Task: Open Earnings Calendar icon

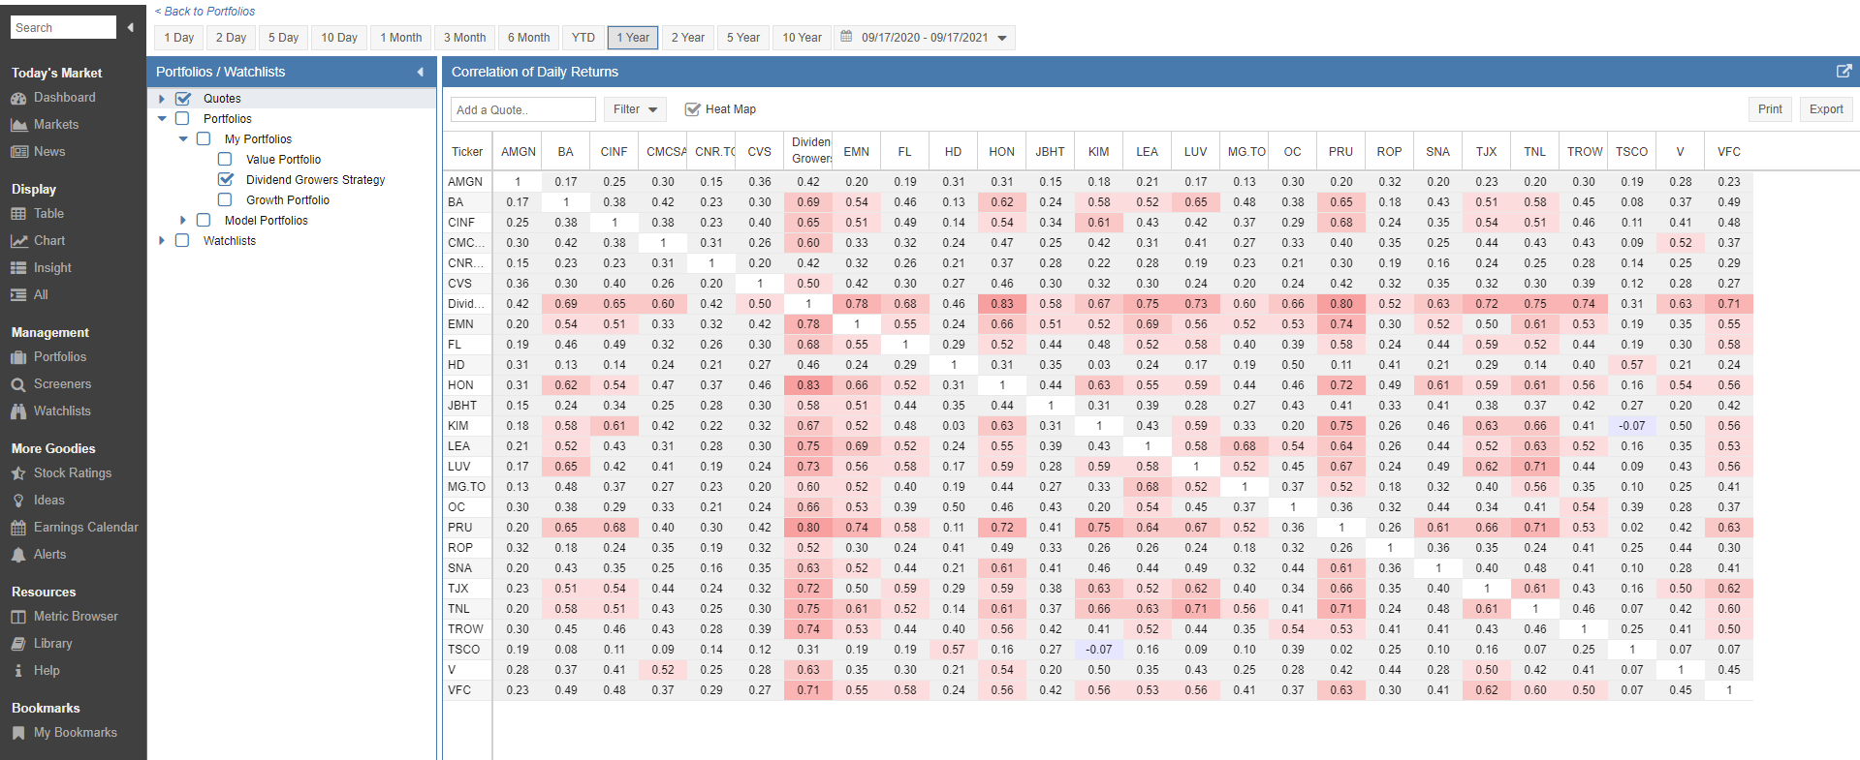Action: tap(18, 528)
